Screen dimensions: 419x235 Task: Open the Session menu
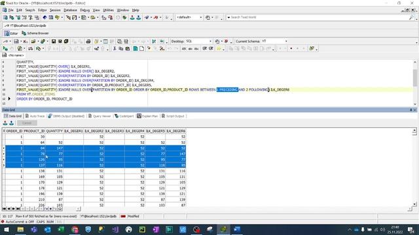click(x=55, y=10)
